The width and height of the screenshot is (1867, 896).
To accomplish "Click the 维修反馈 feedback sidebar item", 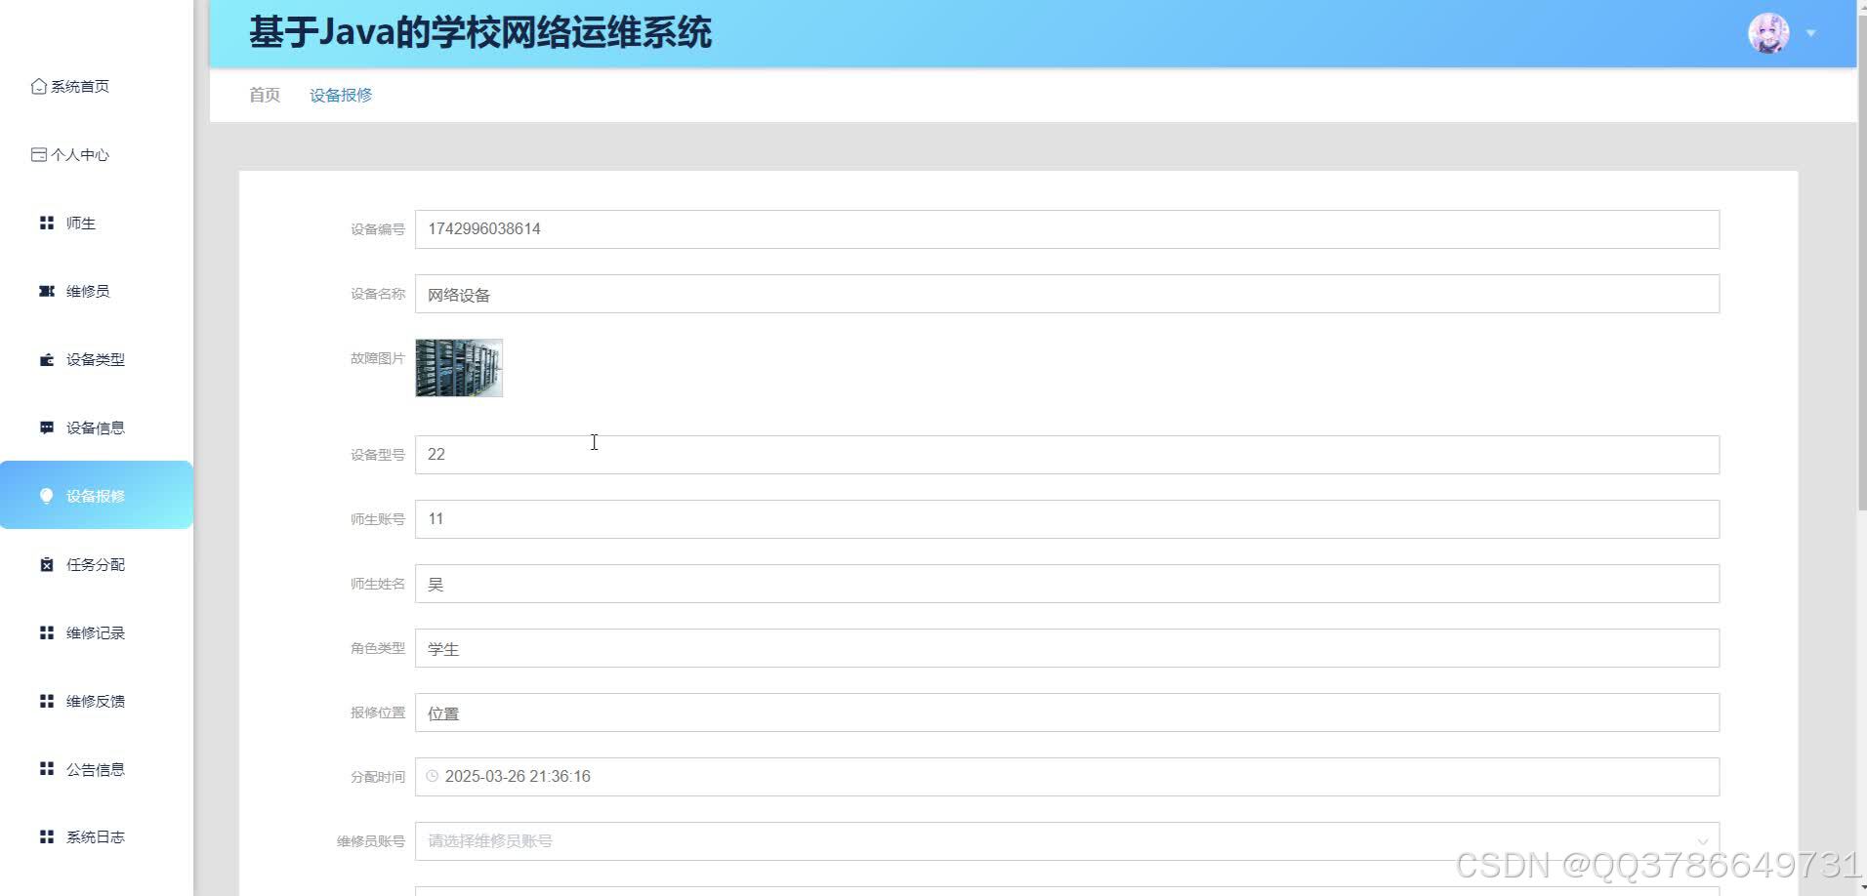I will click(x=95, y=701).
